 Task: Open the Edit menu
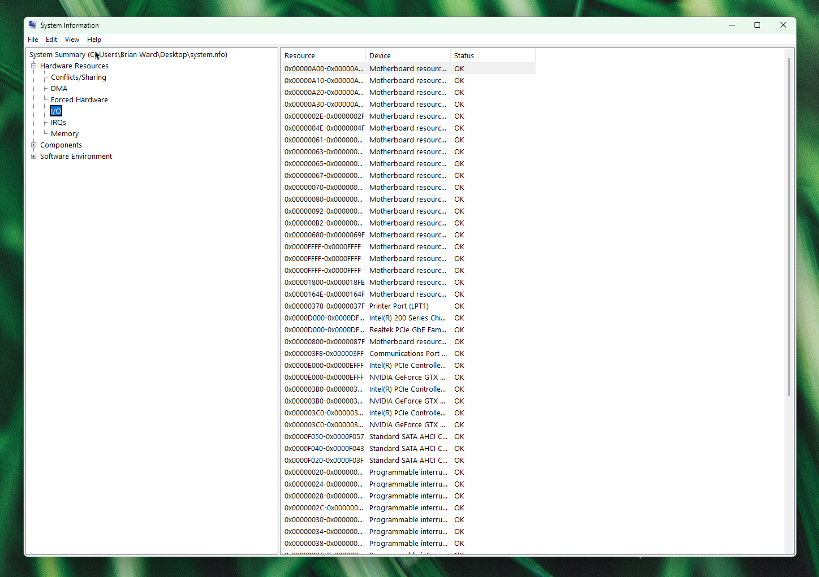coord(51,40)
